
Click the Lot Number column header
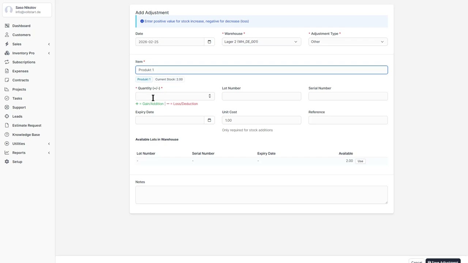tap(146, 153)
